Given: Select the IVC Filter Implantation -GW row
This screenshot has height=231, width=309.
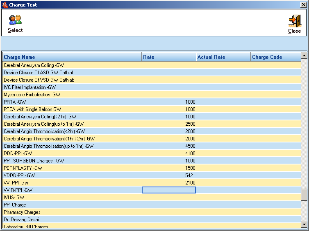Looking at the screenshot, I should pos(30,87).
